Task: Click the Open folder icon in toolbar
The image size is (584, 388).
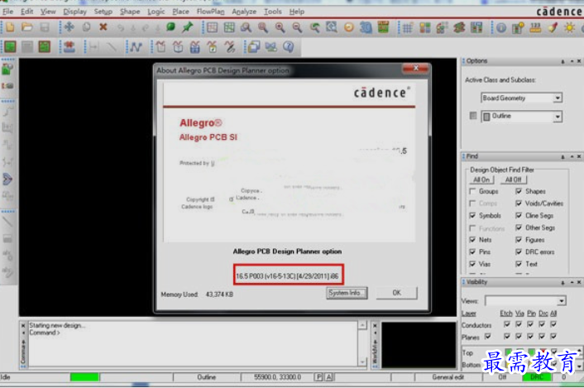Action: [x=26, y=27]
